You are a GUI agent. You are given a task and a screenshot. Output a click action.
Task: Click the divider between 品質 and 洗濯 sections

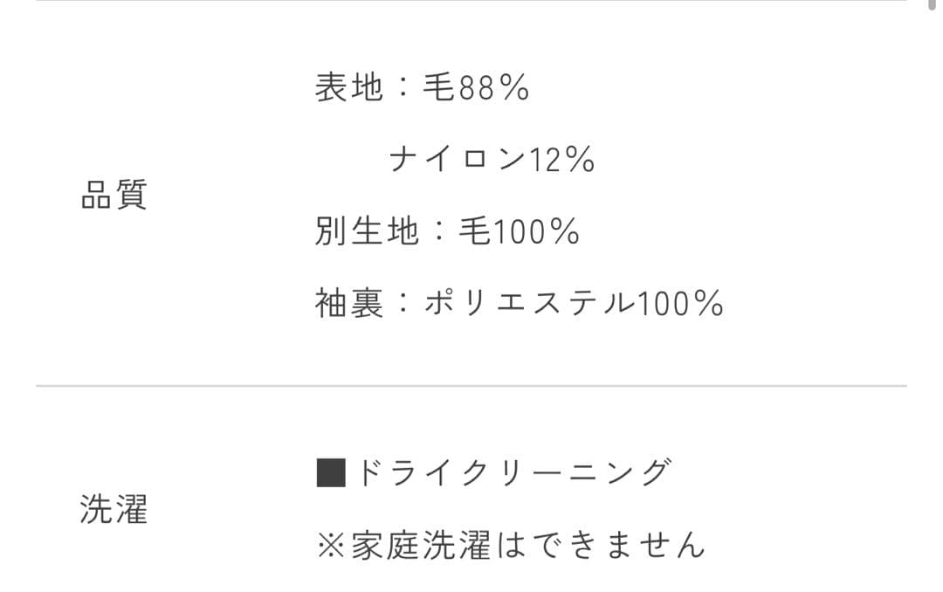[471, 385]
